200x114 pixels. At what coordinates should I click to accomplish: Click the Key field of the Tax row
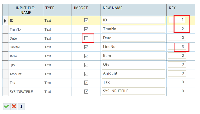click(177, 82)
